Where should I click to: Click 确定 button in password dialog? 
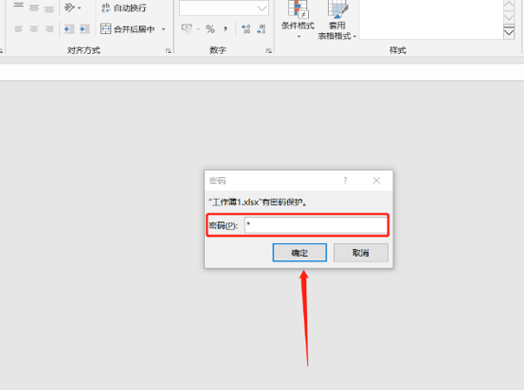[x=299, y=253]
